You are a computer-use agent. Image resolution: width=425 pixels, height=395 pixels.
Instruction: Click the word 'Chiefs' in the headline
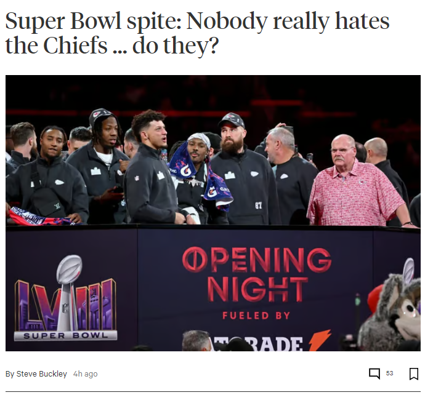75,45
